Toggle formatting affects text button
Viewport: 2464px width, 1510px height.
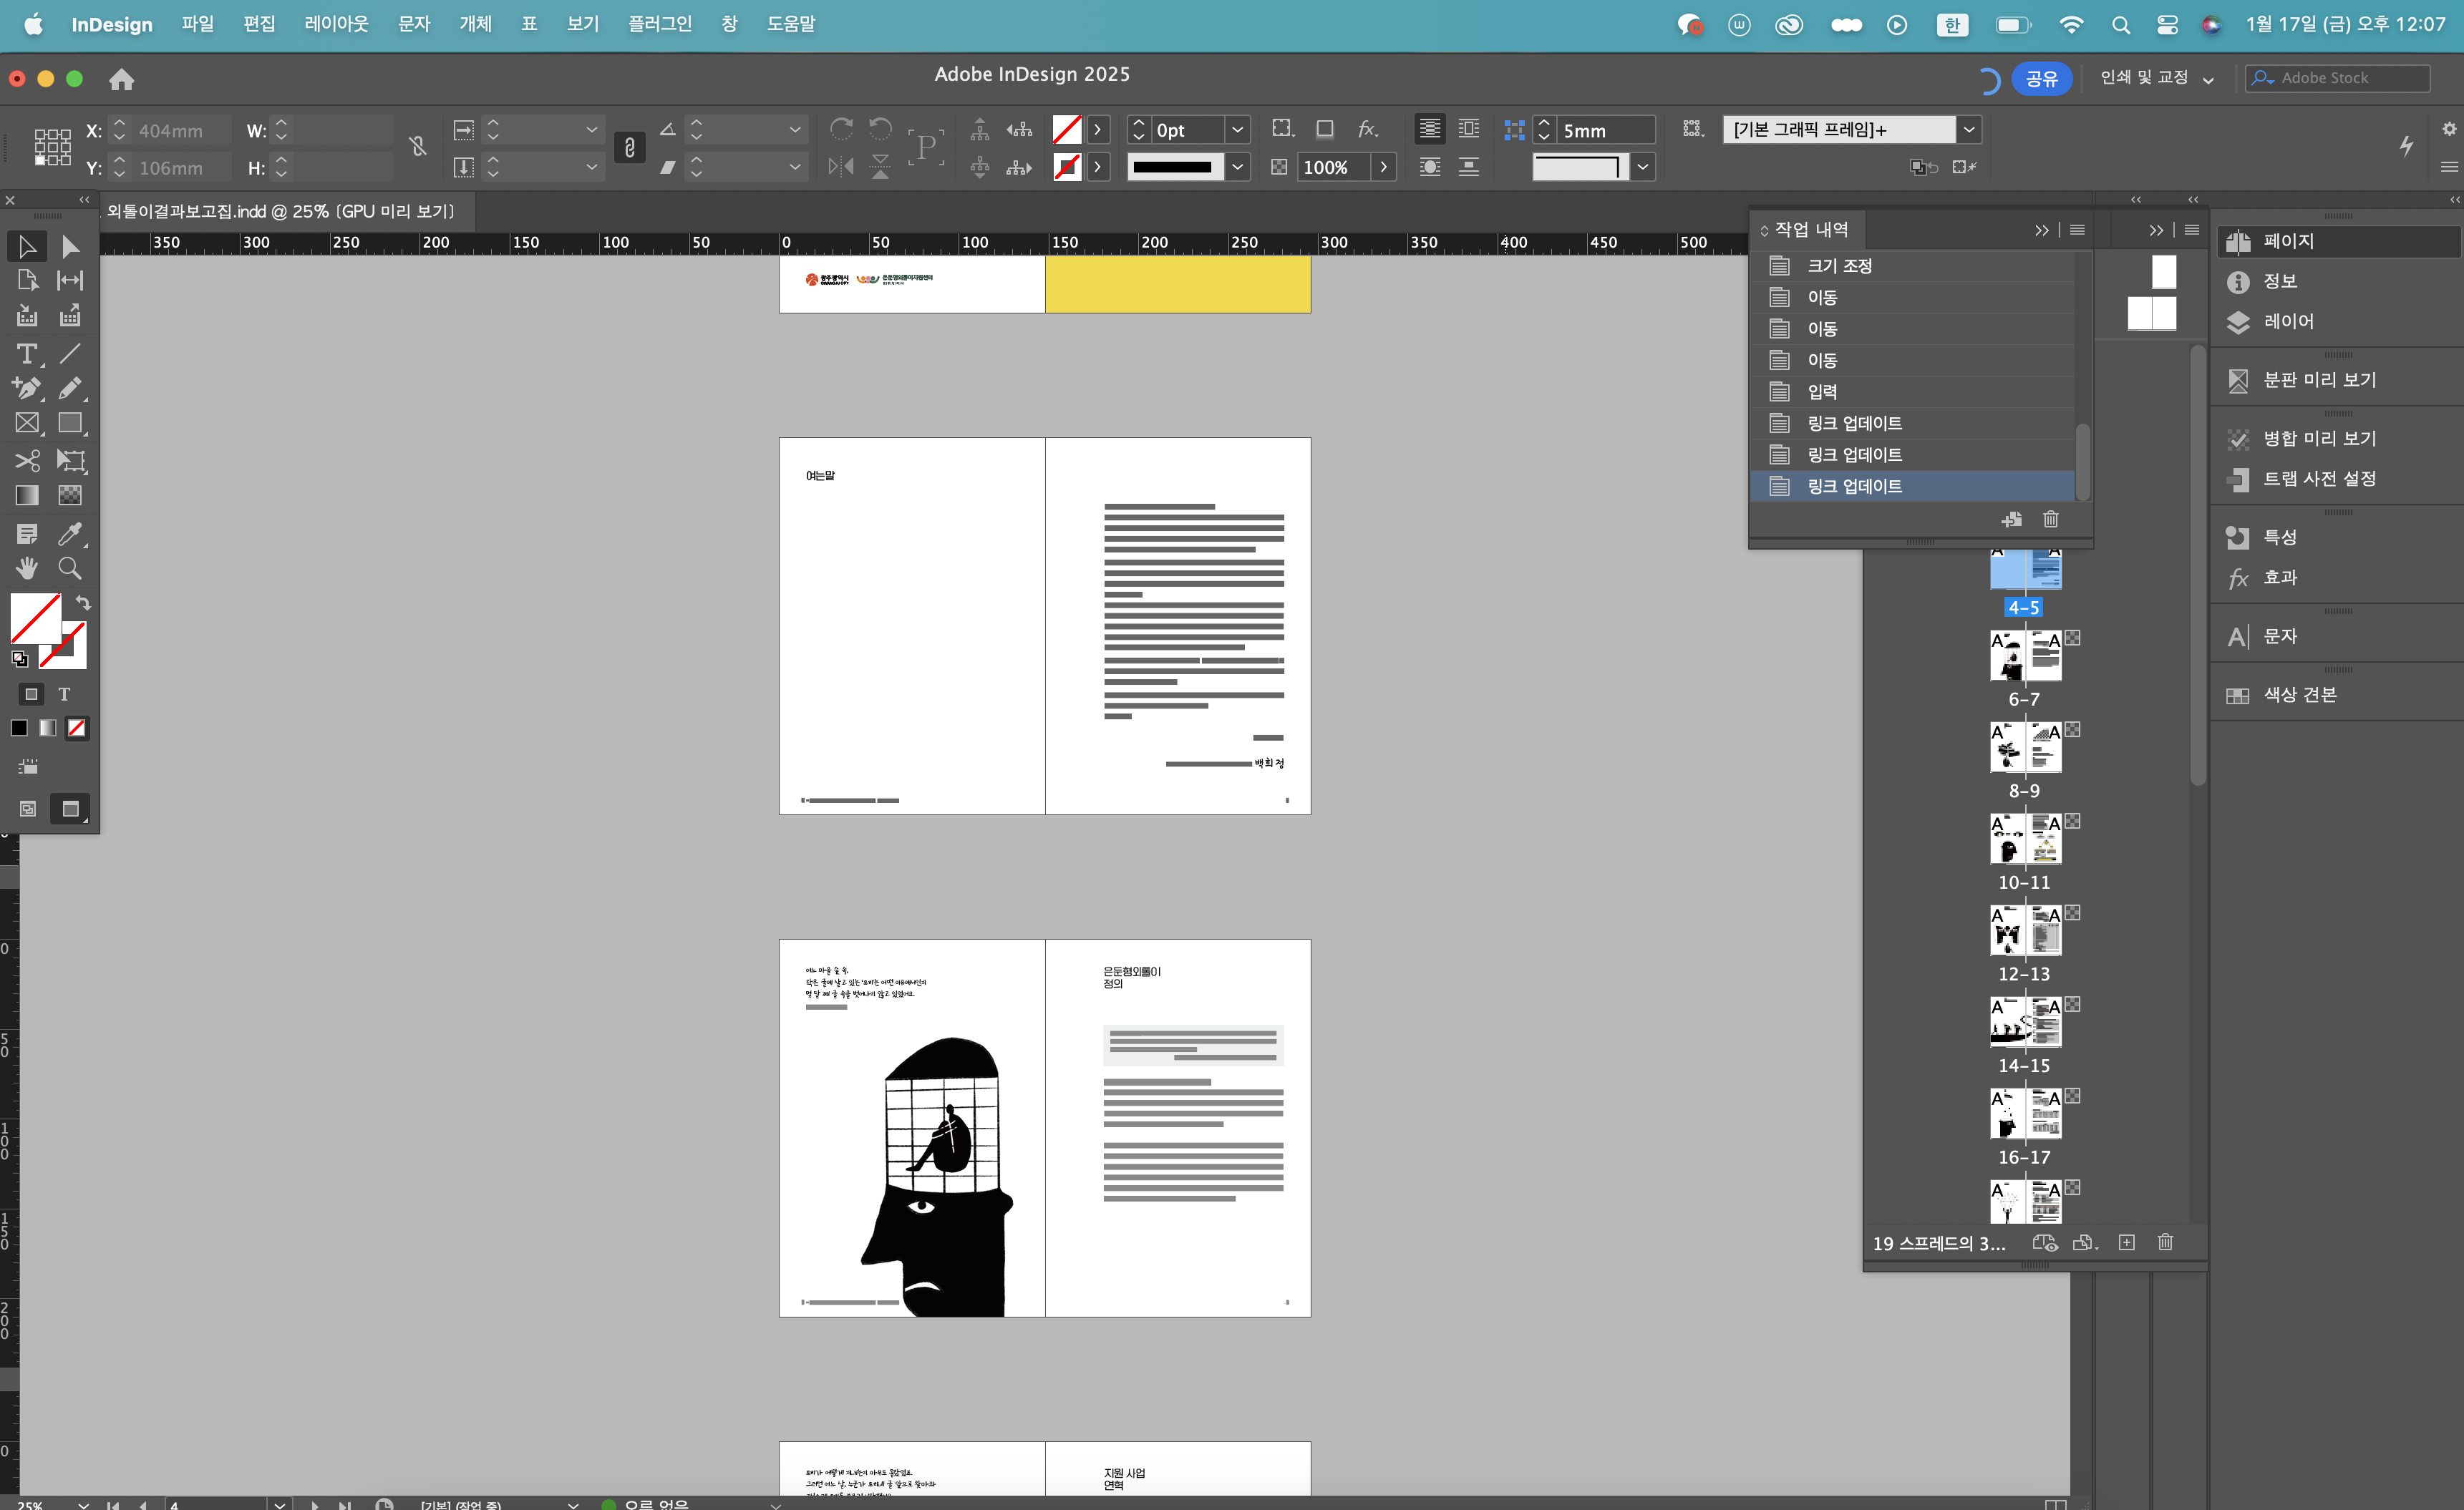click(64, 694)
